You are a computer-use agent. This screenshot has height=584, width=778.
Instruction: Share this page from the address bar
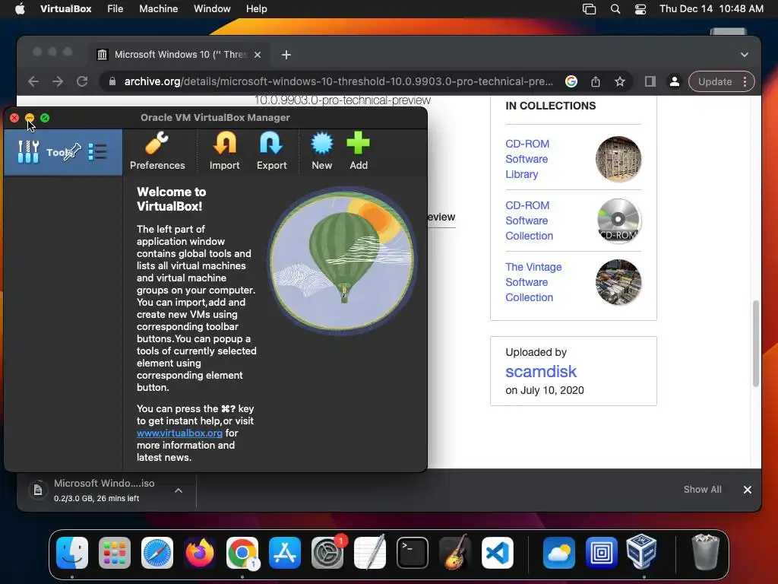[x=596, y=81]
